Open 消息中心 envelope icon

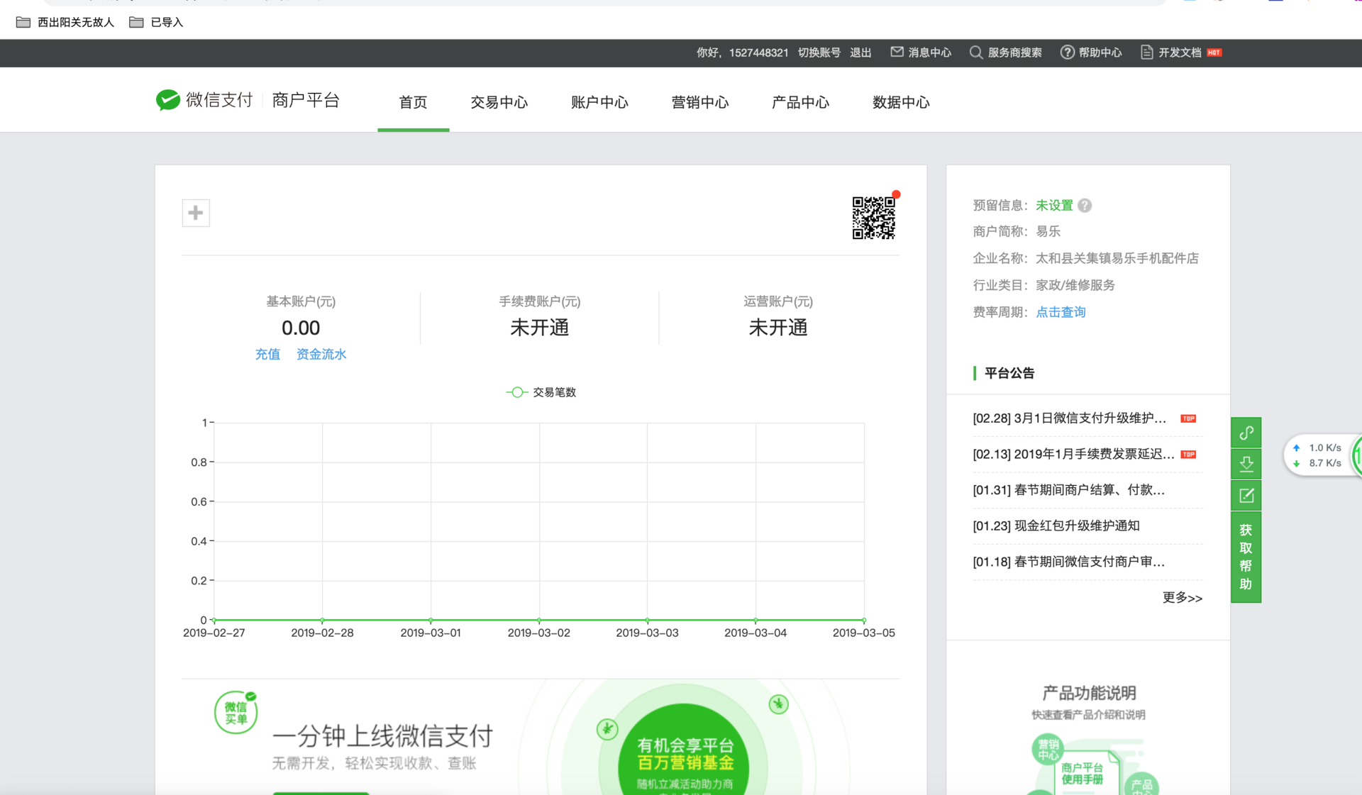pyautogui.click(x=897, y=52)
